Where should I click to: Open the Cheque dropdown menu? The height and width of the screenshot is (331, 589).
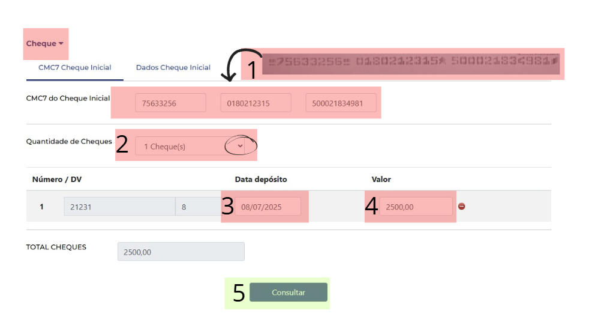(x=45, y=44)
